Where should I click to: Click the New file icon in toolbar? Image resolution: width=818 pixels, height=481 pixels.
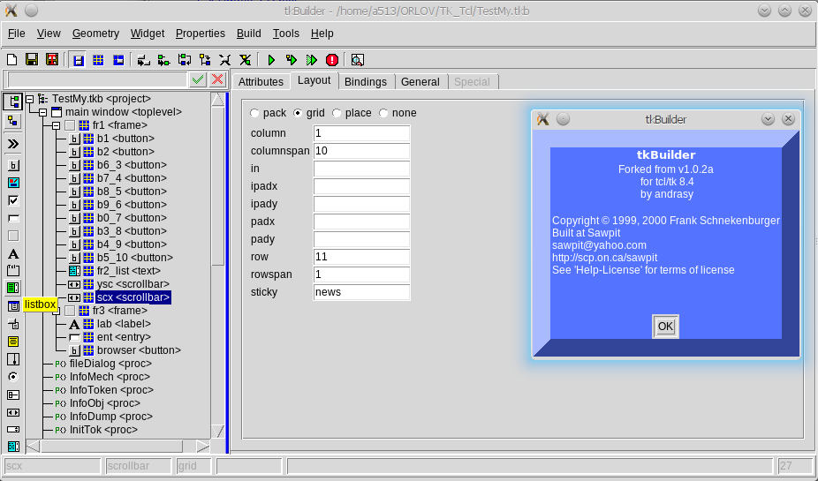(11, 60)
